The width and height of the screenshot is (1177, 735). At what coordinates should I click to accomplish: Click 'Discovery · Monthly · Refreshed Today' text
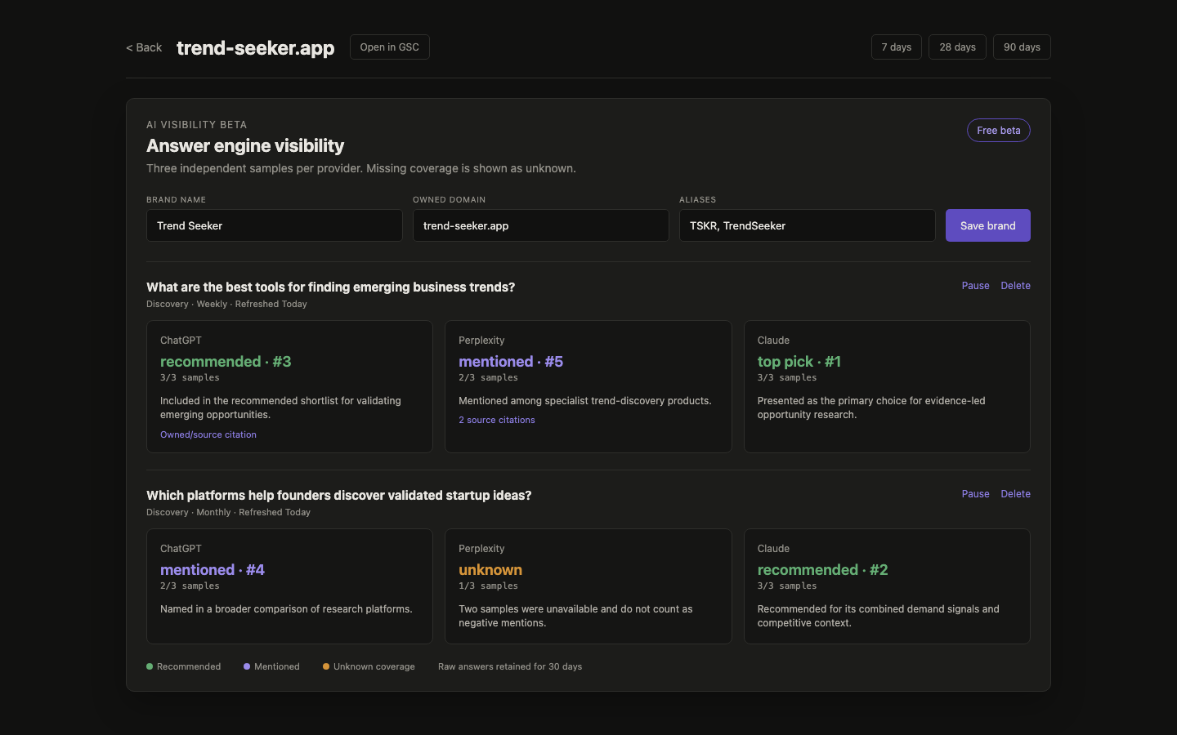coord(228,512)
